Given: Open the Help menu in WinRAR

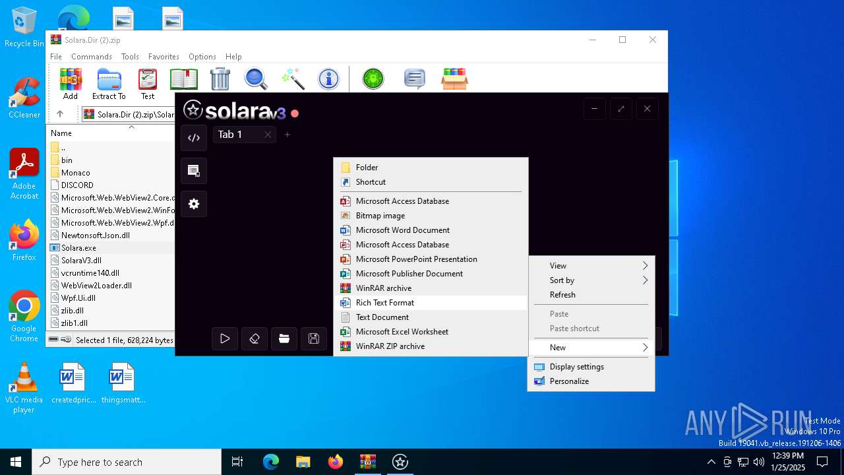Looking at the screenshot, I should point(233,57).
